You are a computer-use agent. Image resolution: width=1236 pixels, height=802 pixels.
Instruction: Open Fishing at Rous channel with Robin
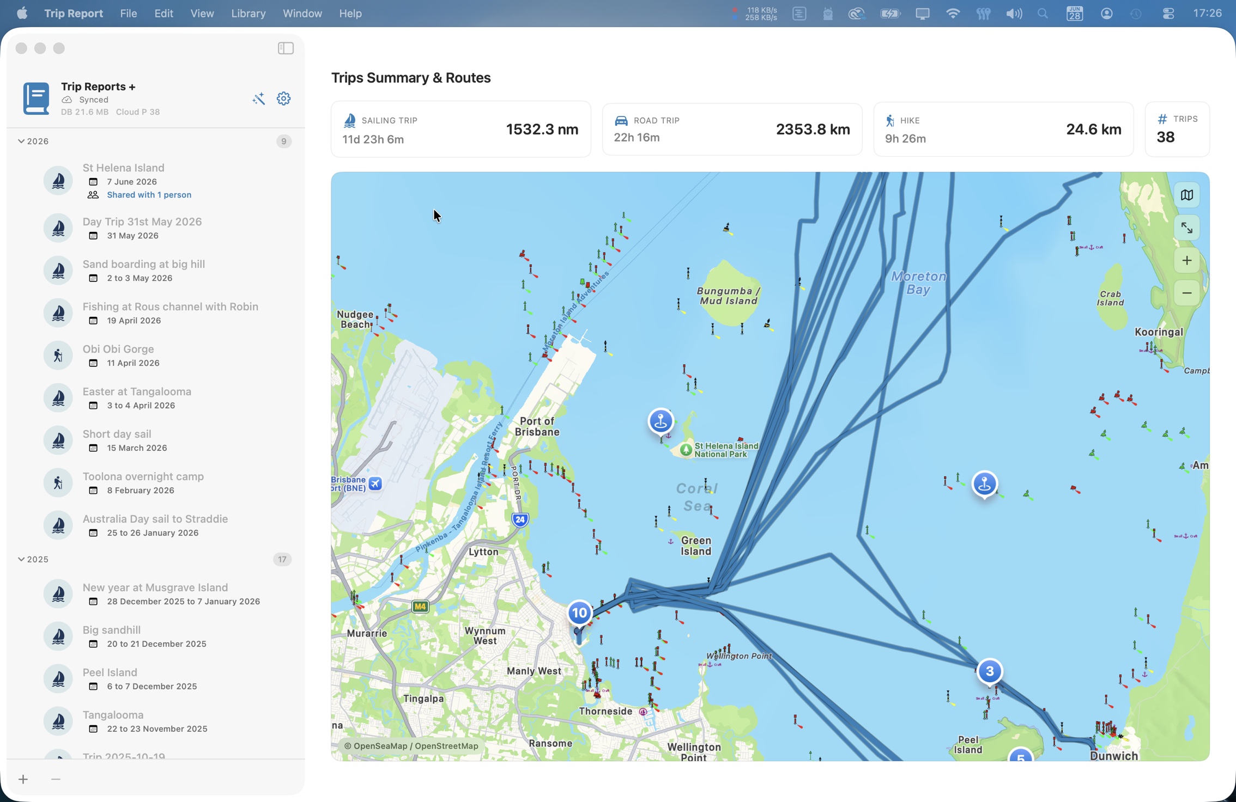pos(156,313)
